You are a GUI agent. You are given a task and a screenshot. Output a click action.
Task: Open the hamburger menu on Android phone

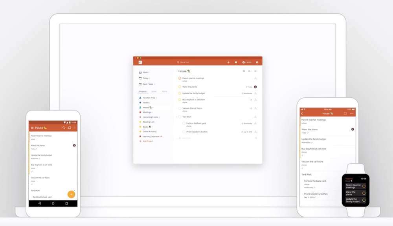(x=32, y=128)
